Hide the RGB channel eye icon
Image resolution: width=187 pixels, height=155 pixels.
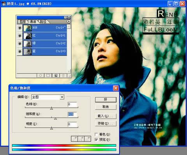(20, 28)
